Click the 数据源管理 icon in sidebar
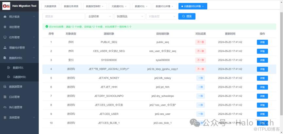 click(5, 87)
